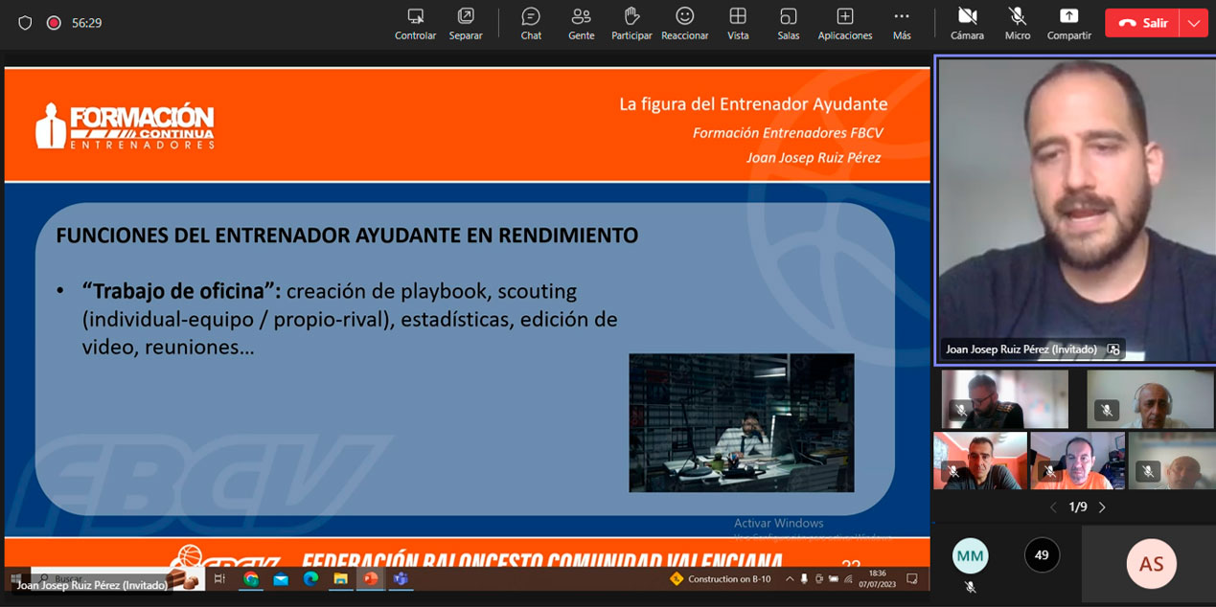This screenshot has height=607, width=1216.
Task: Open Mail in the shared taskbar
Action: coord(281,578)
